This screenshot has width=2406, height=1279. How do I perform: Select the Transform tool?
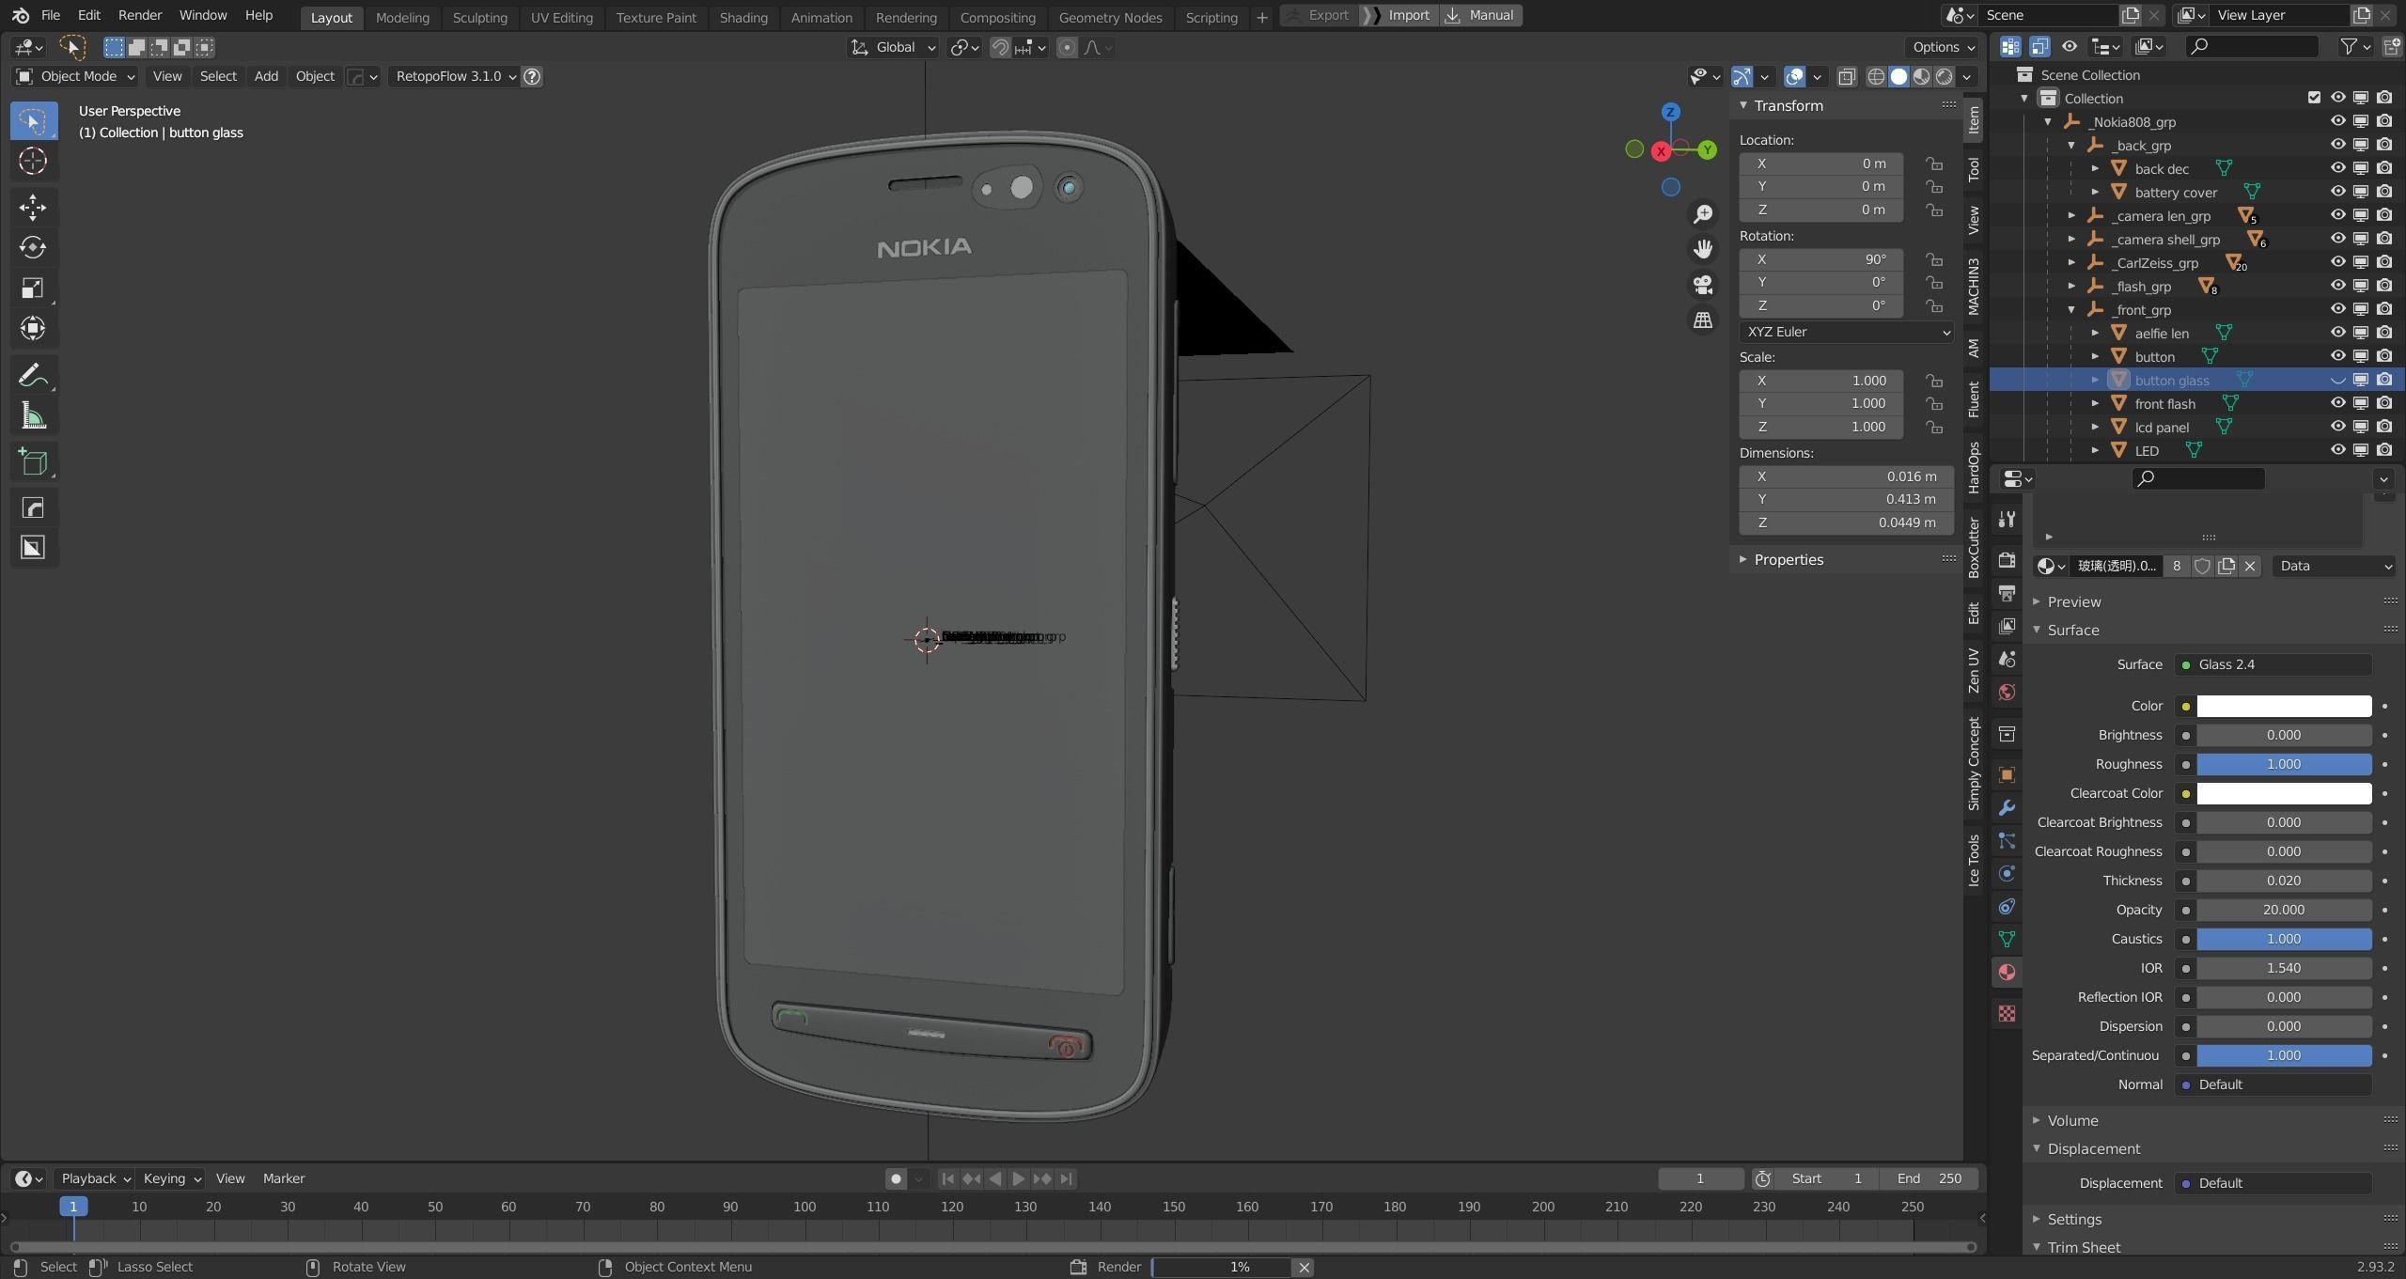(x=33, y=328)
